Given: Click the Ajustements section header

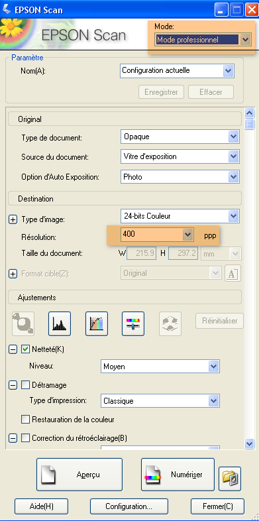Looking at the screenshot, I should pos(125,297).
